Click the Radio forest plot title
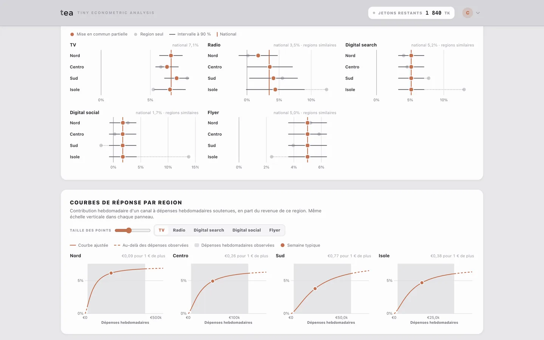Image resolution: width=544 pixels, height=340 pixels. [x=214, y=45]
